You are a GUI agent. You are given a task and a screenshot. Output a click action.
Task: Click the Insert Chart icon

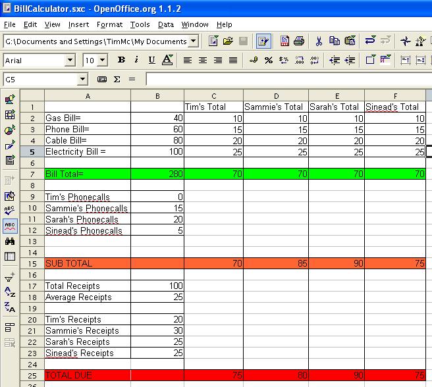click(10, 130)
